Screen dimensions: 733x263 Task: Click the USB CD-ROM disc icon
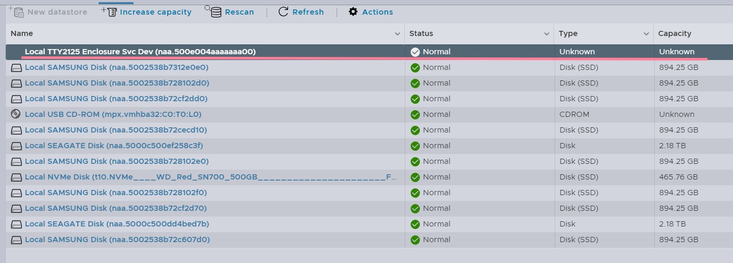coord(17,114)
